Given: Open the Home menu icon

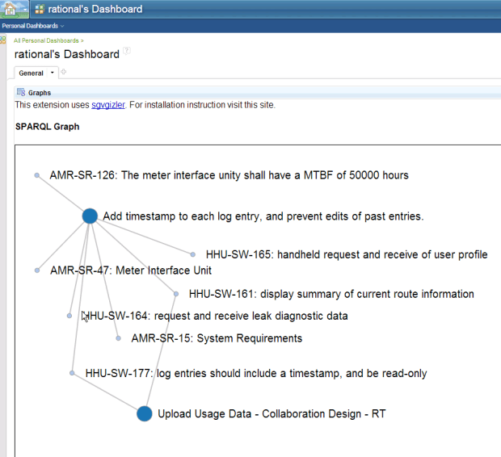Looking at the screenshot, I should click(x=11, y=9).
